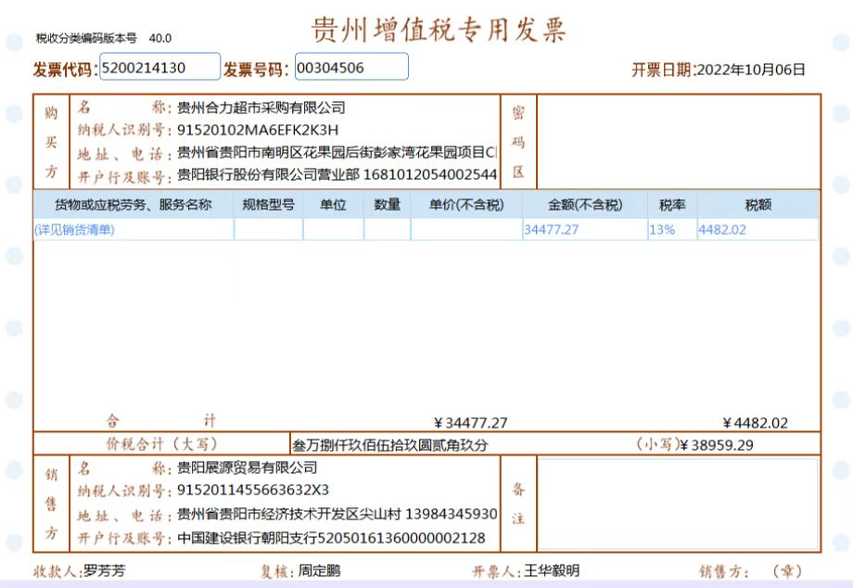Click the 货物或应税劳务、服务名称 column header
853x588 pixels.
click(x=134, y=205)
